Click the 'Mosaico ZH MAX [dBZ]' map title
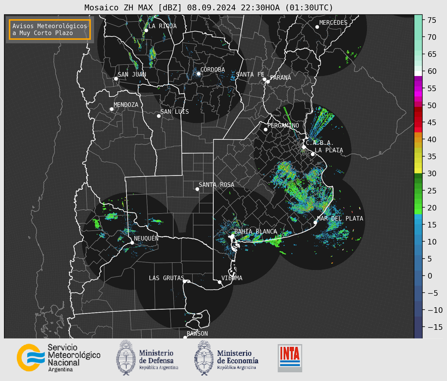The height and width of the screenshot is (381, 447). [209, 8]
